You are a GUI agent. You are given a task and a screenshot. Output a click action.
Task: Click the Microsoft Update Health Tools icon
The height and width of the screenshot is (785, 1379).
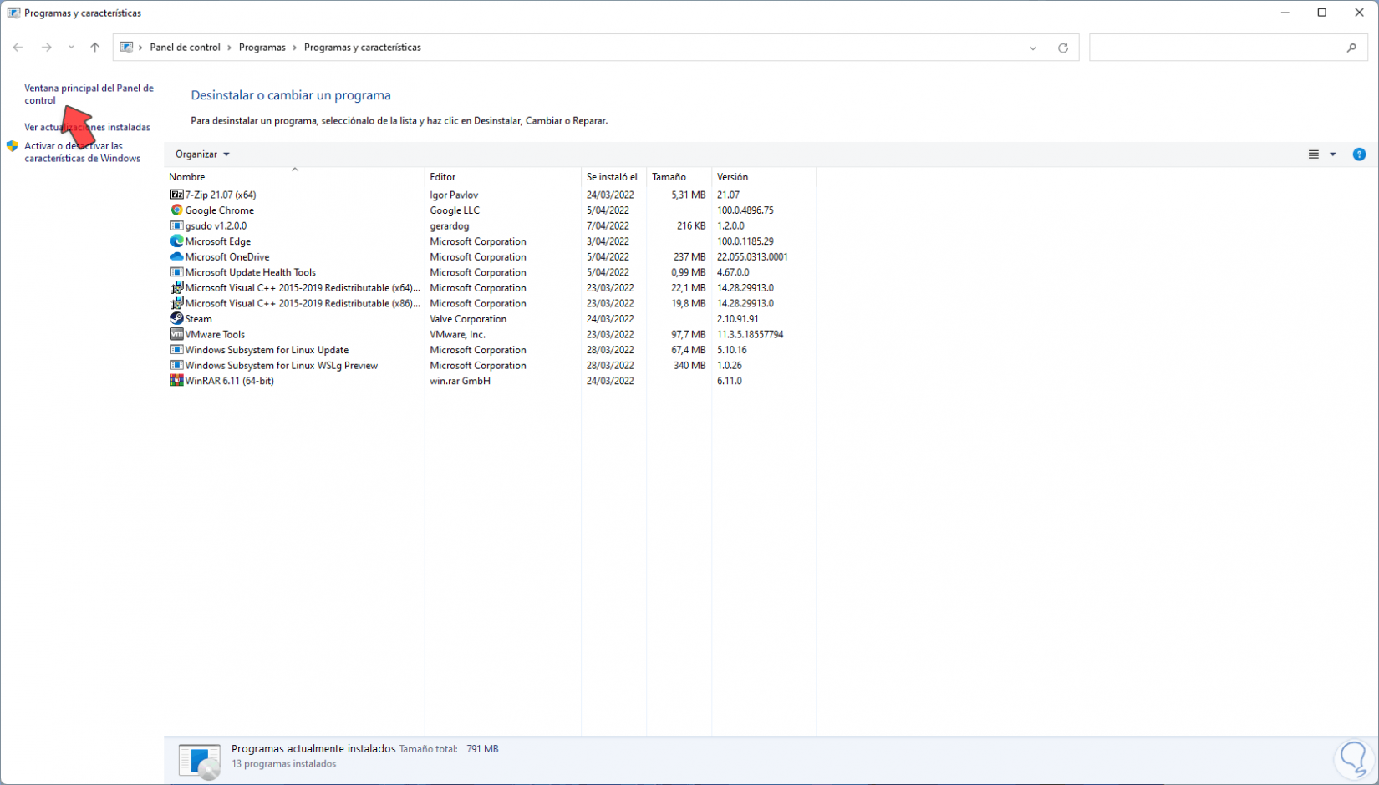(176, 272)
